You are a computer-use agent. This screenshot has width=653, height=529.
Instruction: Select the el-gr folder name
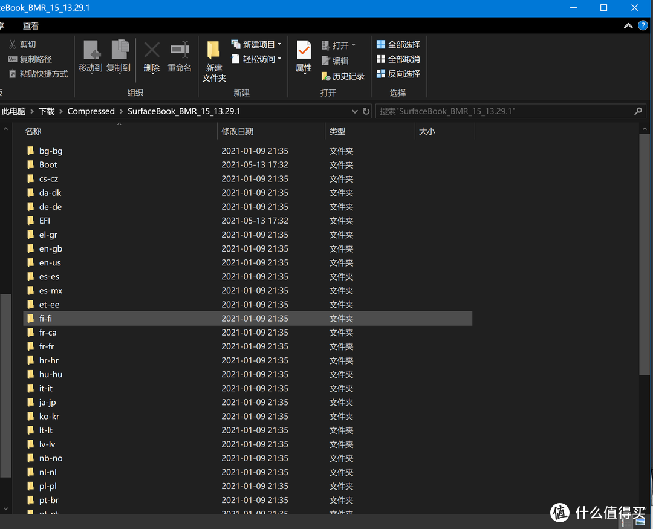(x=48, y=235)
